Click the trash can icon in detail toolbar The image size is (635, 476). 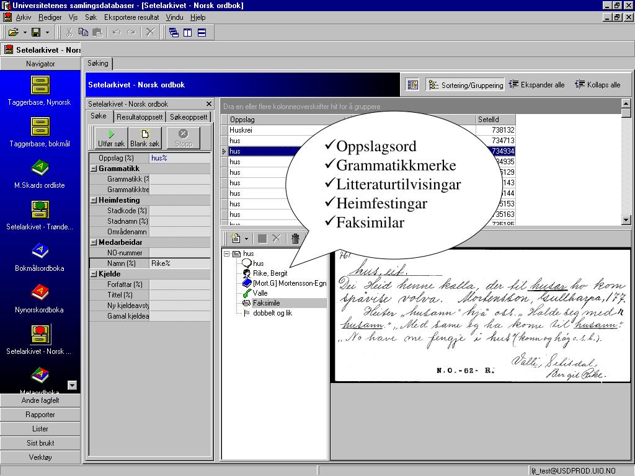point(295,239)
